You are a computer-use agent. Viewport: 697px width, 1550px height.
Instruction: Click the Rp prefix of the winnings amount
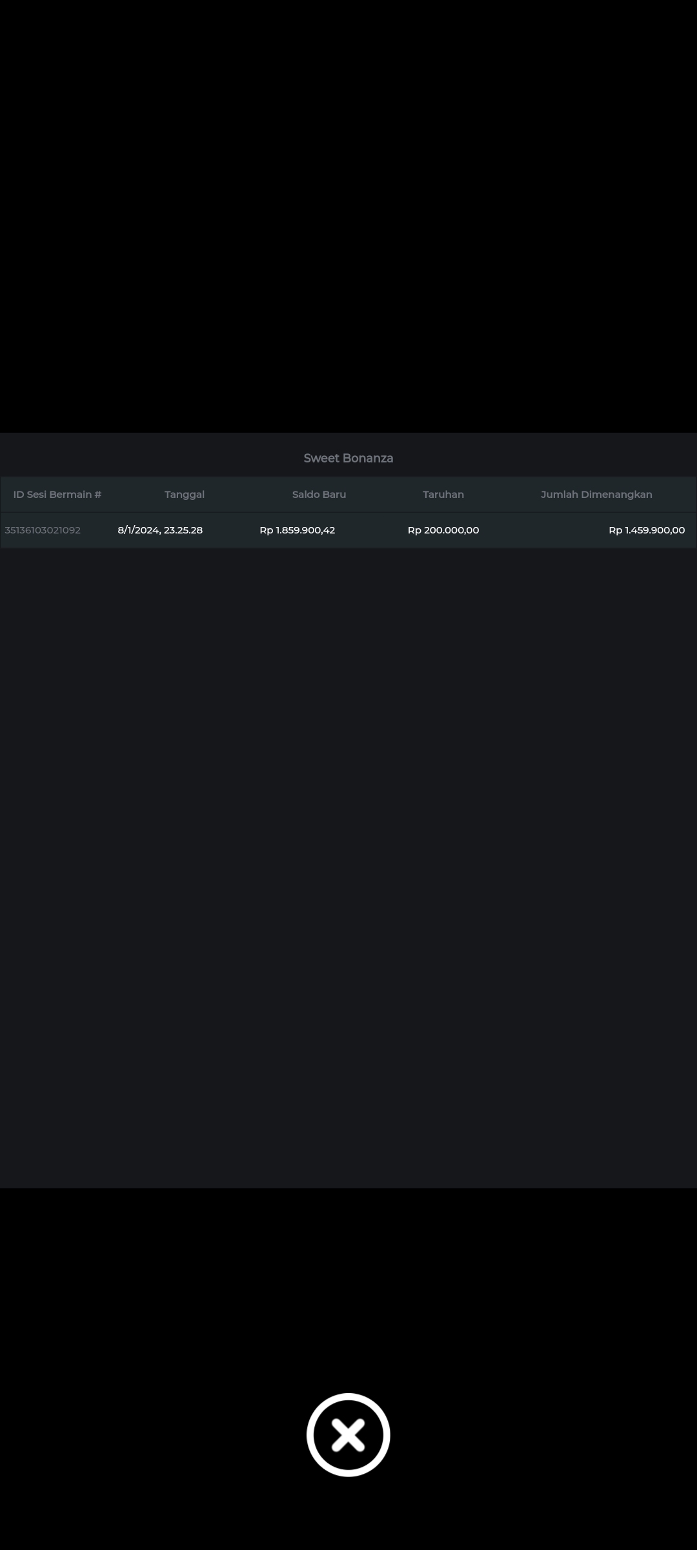[615, 530]
